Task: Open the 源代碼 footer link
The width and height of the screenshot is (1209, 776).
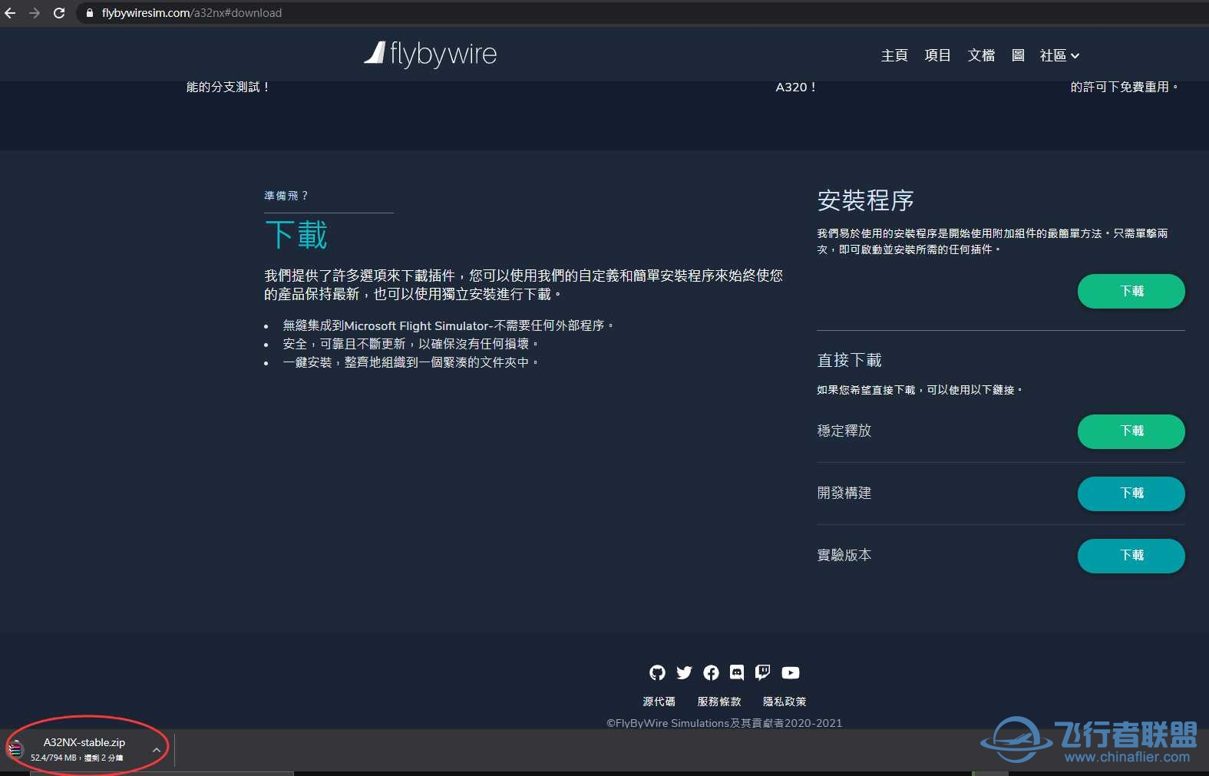Action: tap(659, 702)
